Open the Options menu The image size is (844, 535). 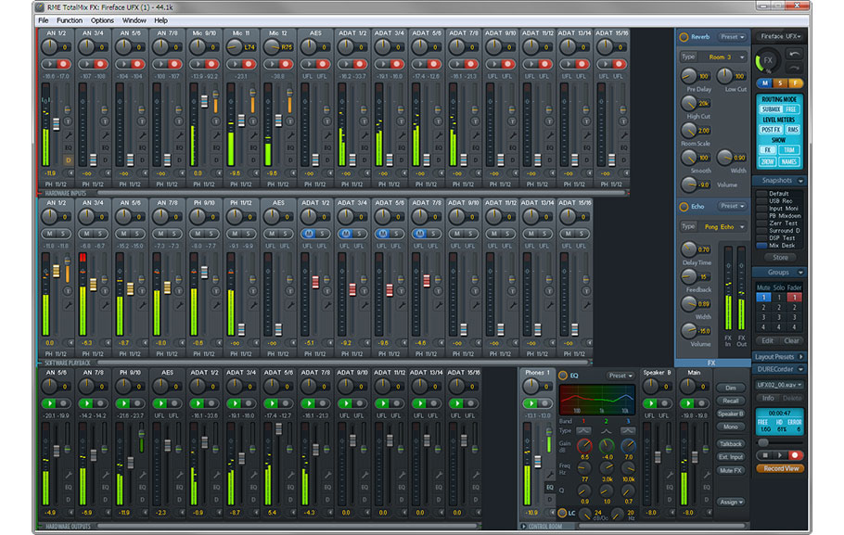coord(102,20)
